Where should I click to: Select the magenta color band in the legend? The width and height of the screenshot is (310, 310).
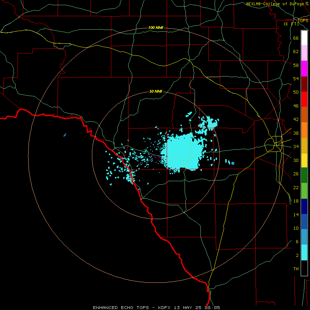click(x=304, y=69)
